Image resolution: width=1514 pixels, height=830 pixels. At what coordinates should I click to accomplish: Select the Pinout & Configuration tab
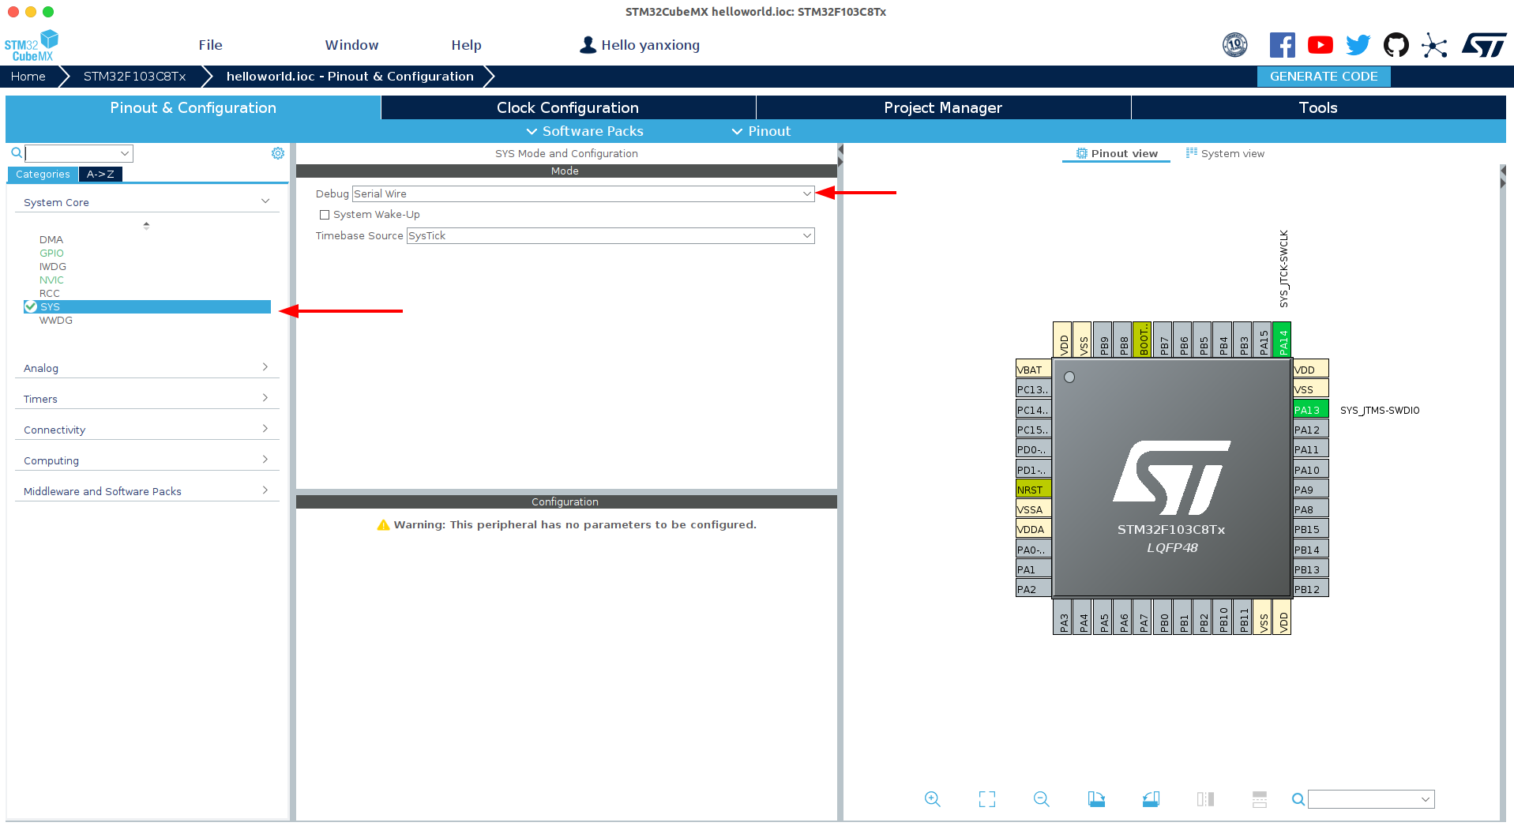coord(193,107)
